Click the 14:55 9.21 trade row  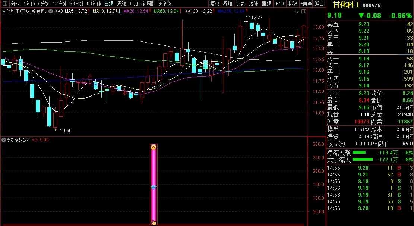click(x=370, y=175)
